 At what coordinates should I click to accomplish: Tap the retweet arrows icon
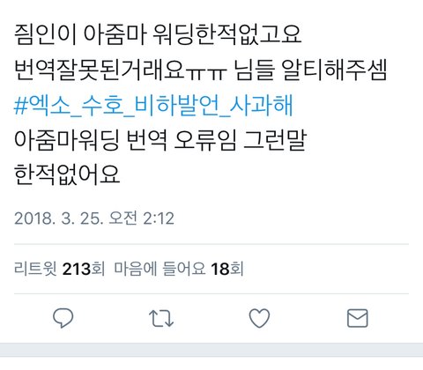tap(161, 318)
